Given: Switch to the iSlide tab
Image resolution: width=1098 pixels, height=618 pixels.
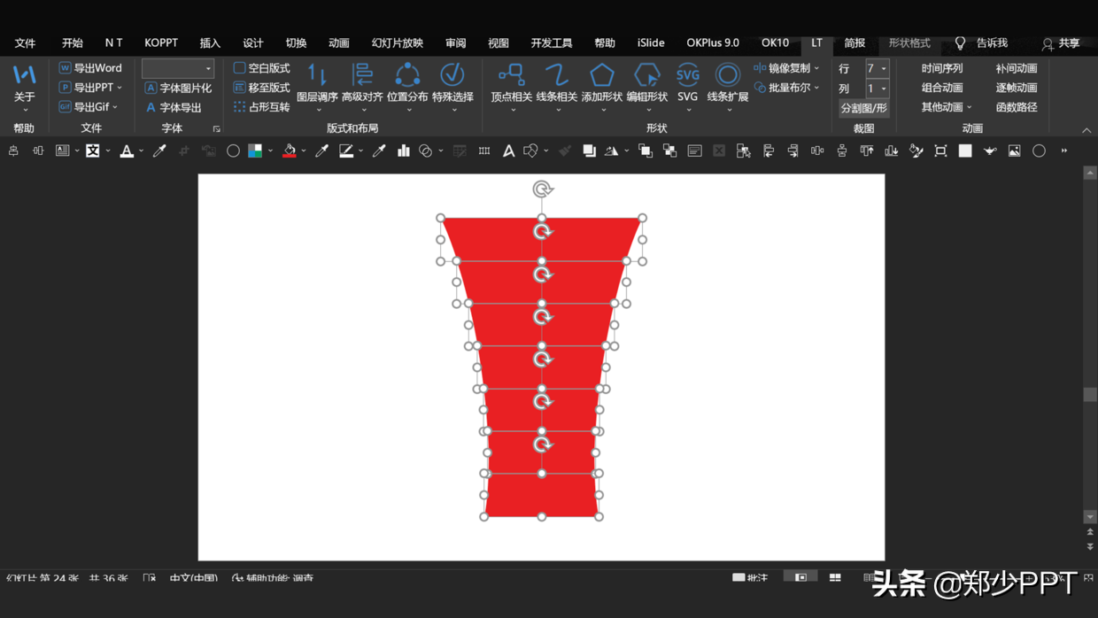Looking at the screenshot, I should [x=651, y=42].
